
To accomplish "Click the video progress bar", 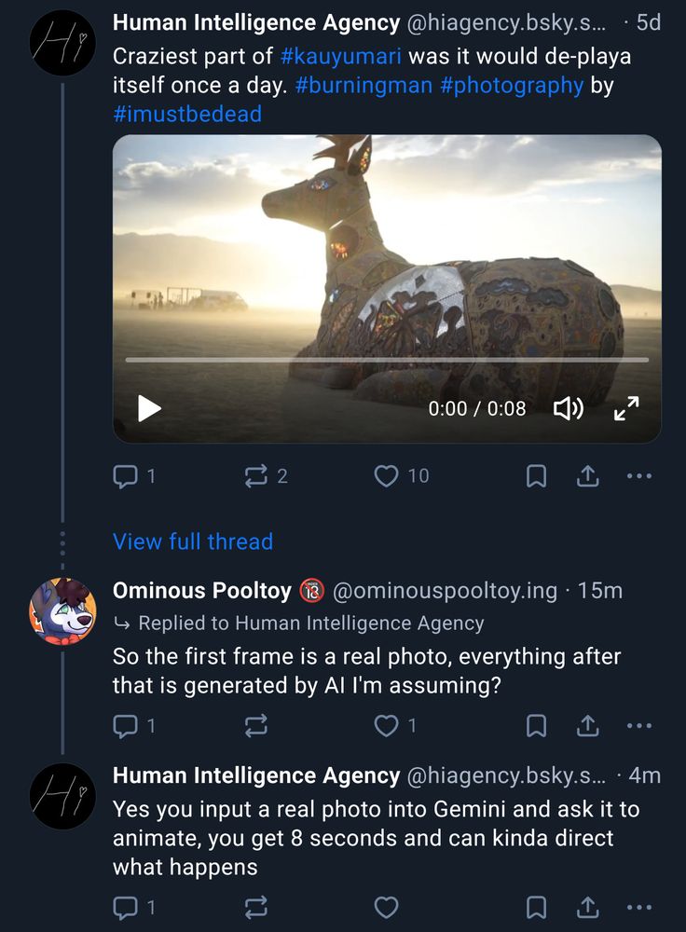I will pyautogui.click(x=387, y=360).
